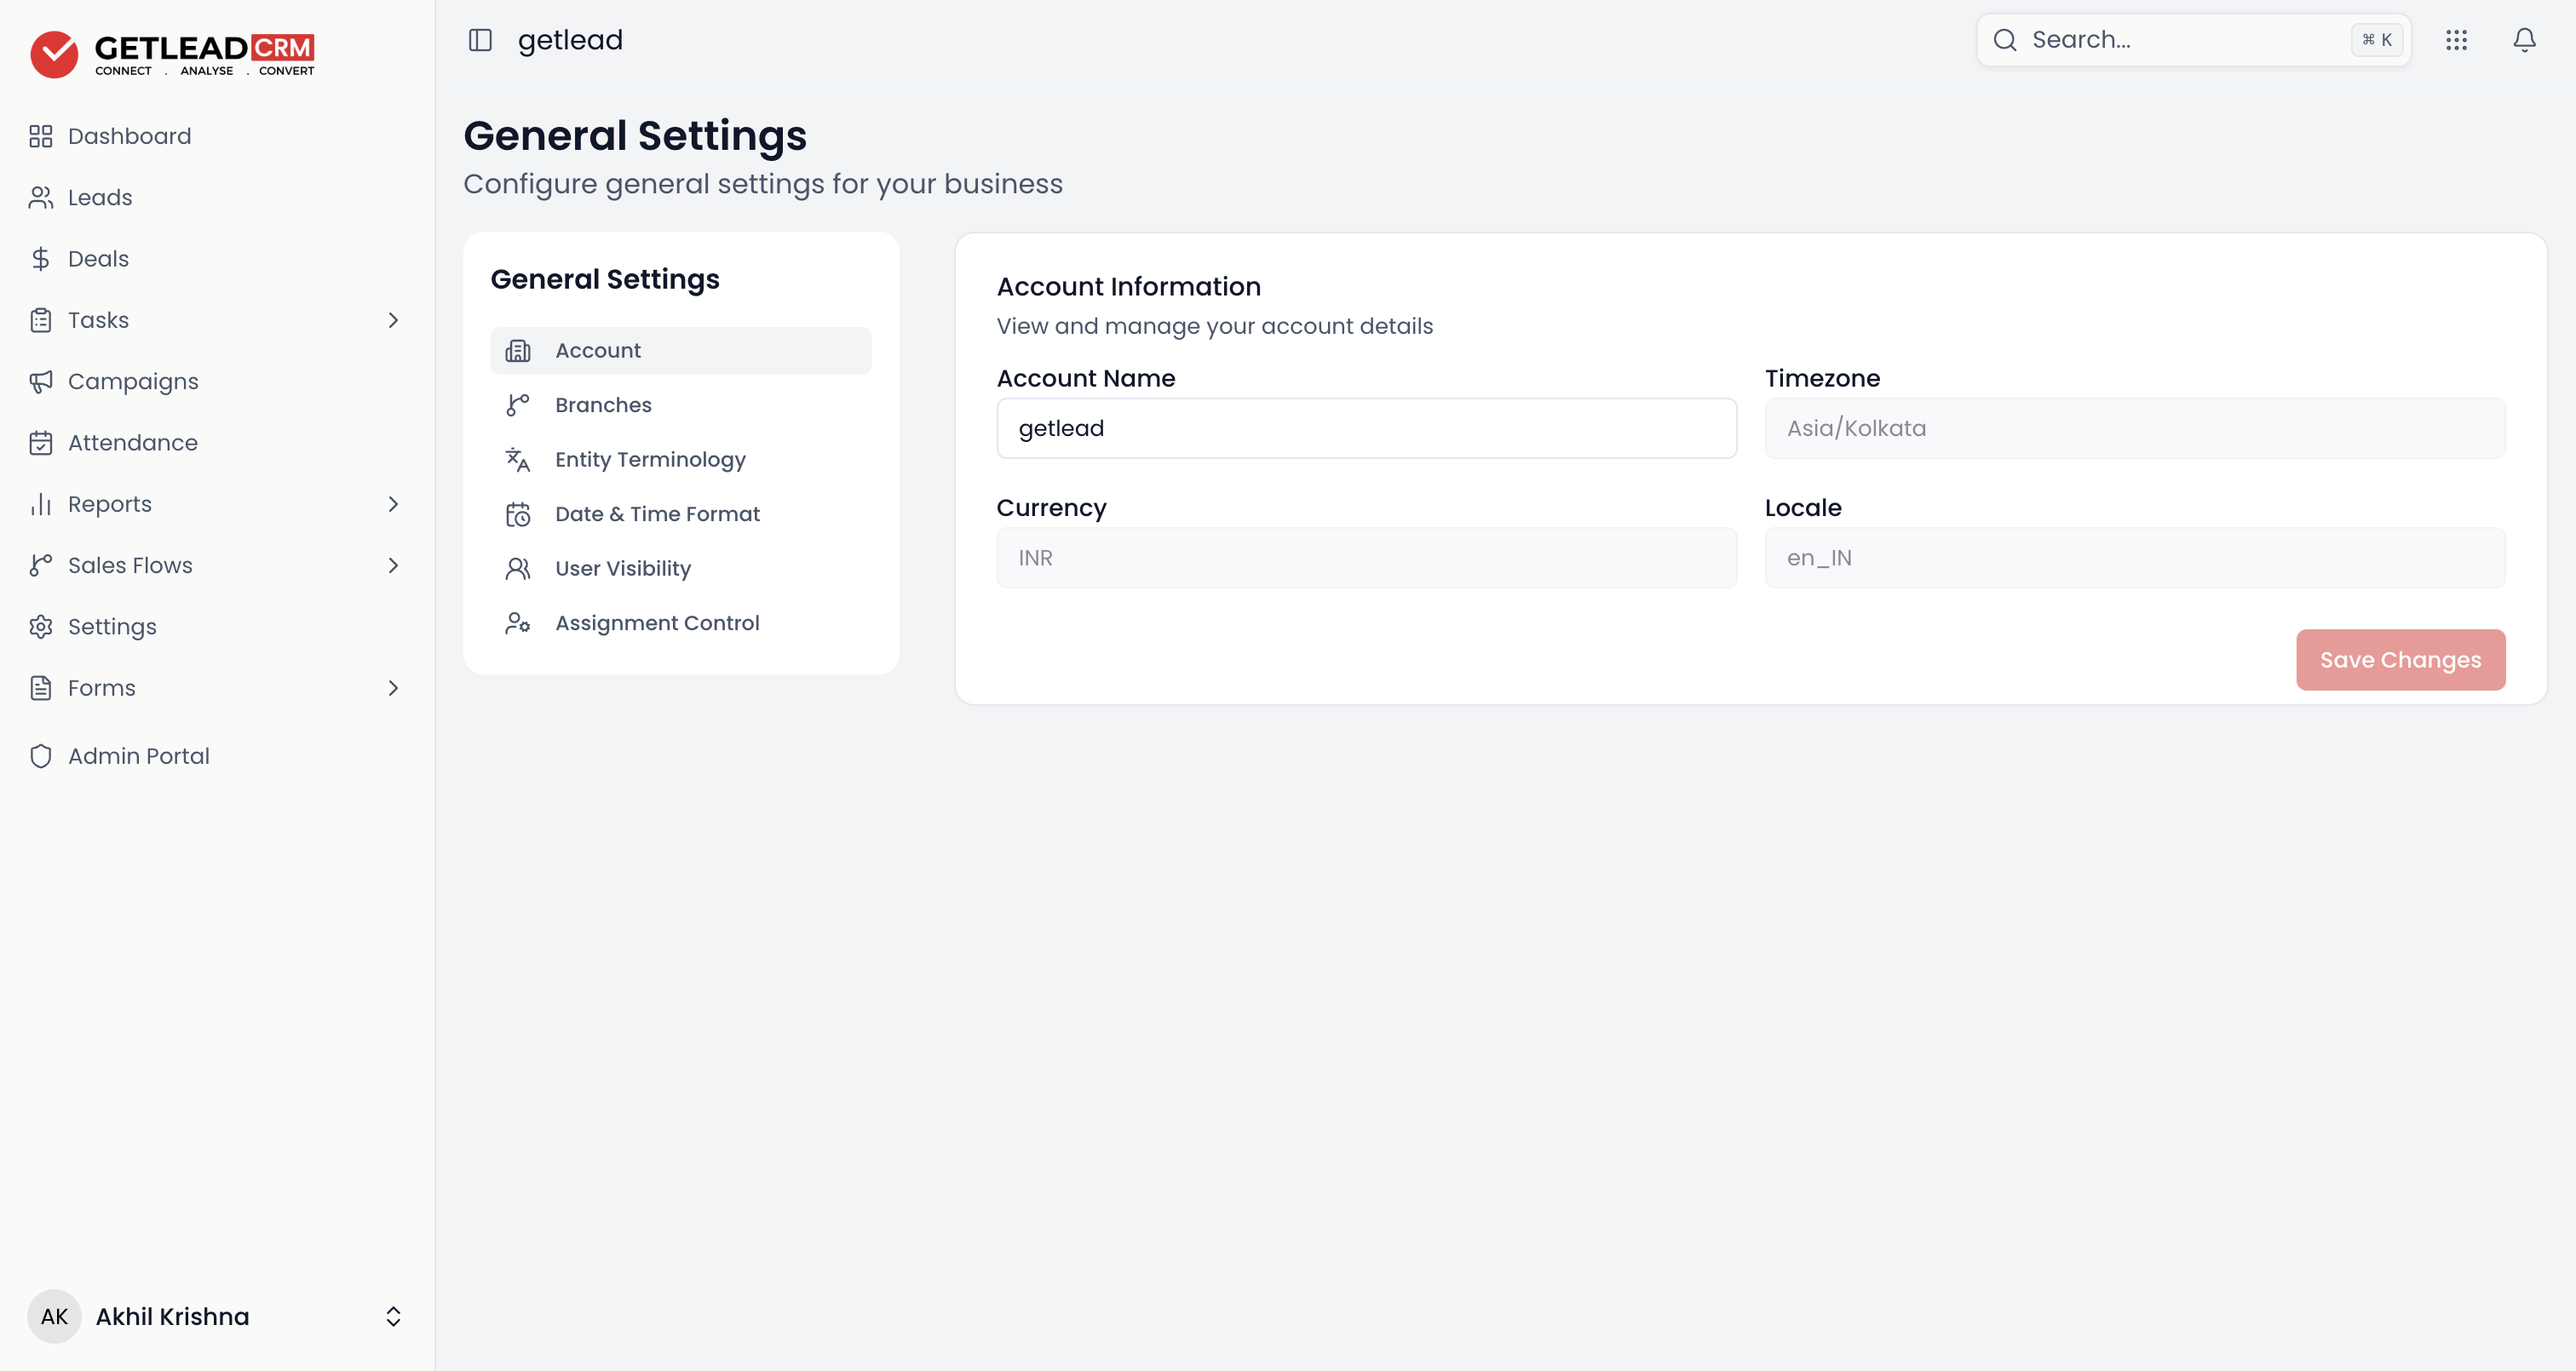The height and width of the screenshot is (1371, 2576).
Task: Click the Save Changes button
Action: (x=2400, y=660)
